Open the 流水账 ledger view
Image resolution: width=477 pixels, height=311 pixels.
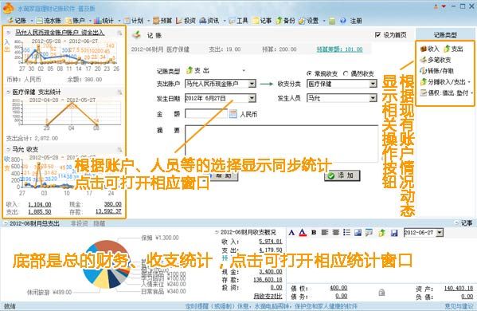(49, 21)
